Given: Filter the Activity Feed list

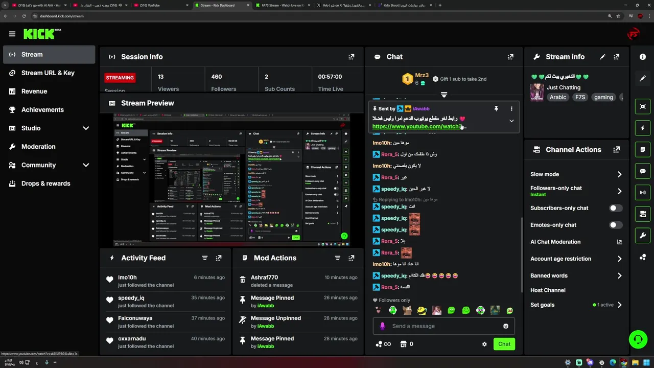Looking at the screenshot, I should pyautogui.click(x=205, y=258).
